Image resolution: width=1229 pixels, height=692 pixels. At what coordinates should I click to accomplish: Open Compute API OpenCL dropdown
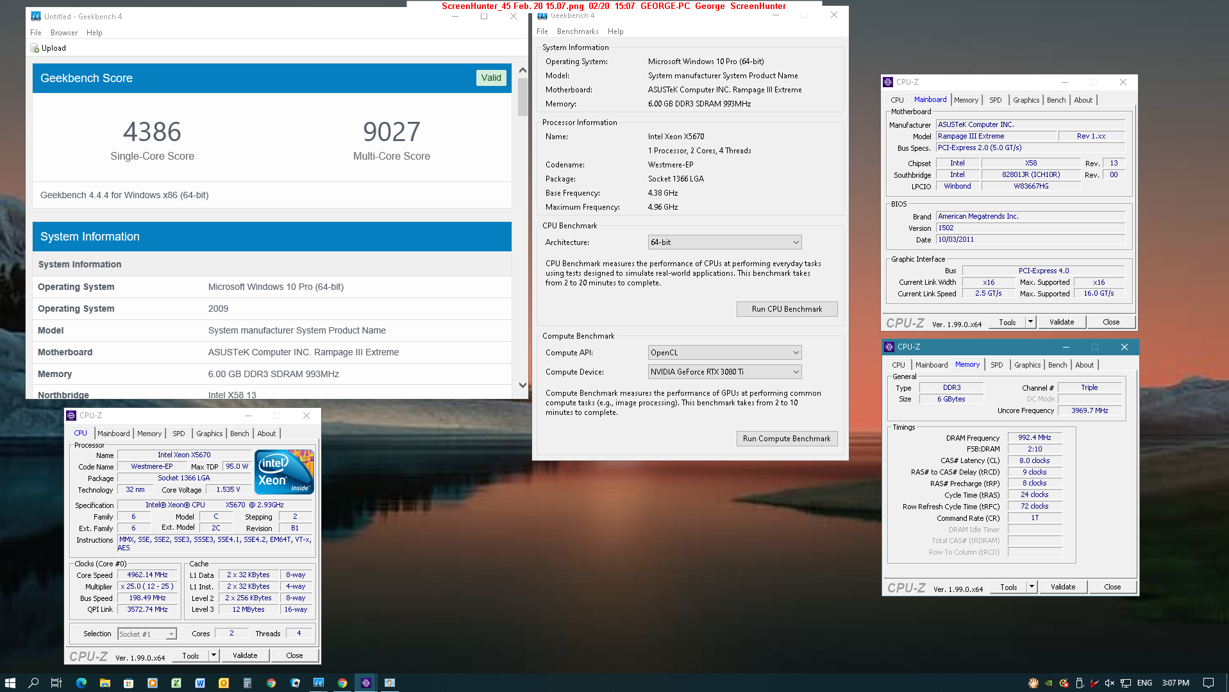tap(725, 353)
